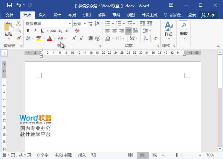Viewport: 223px width, 159px height.
Task: Switch to the 布局 tab
Action: [72, 15]
